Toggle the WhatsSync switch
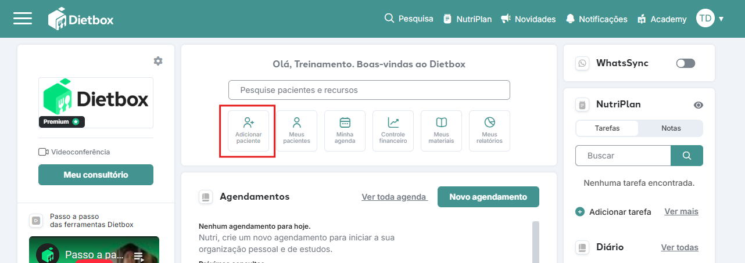Viewport: 745px width, 263px height. (x=686, y=63)
